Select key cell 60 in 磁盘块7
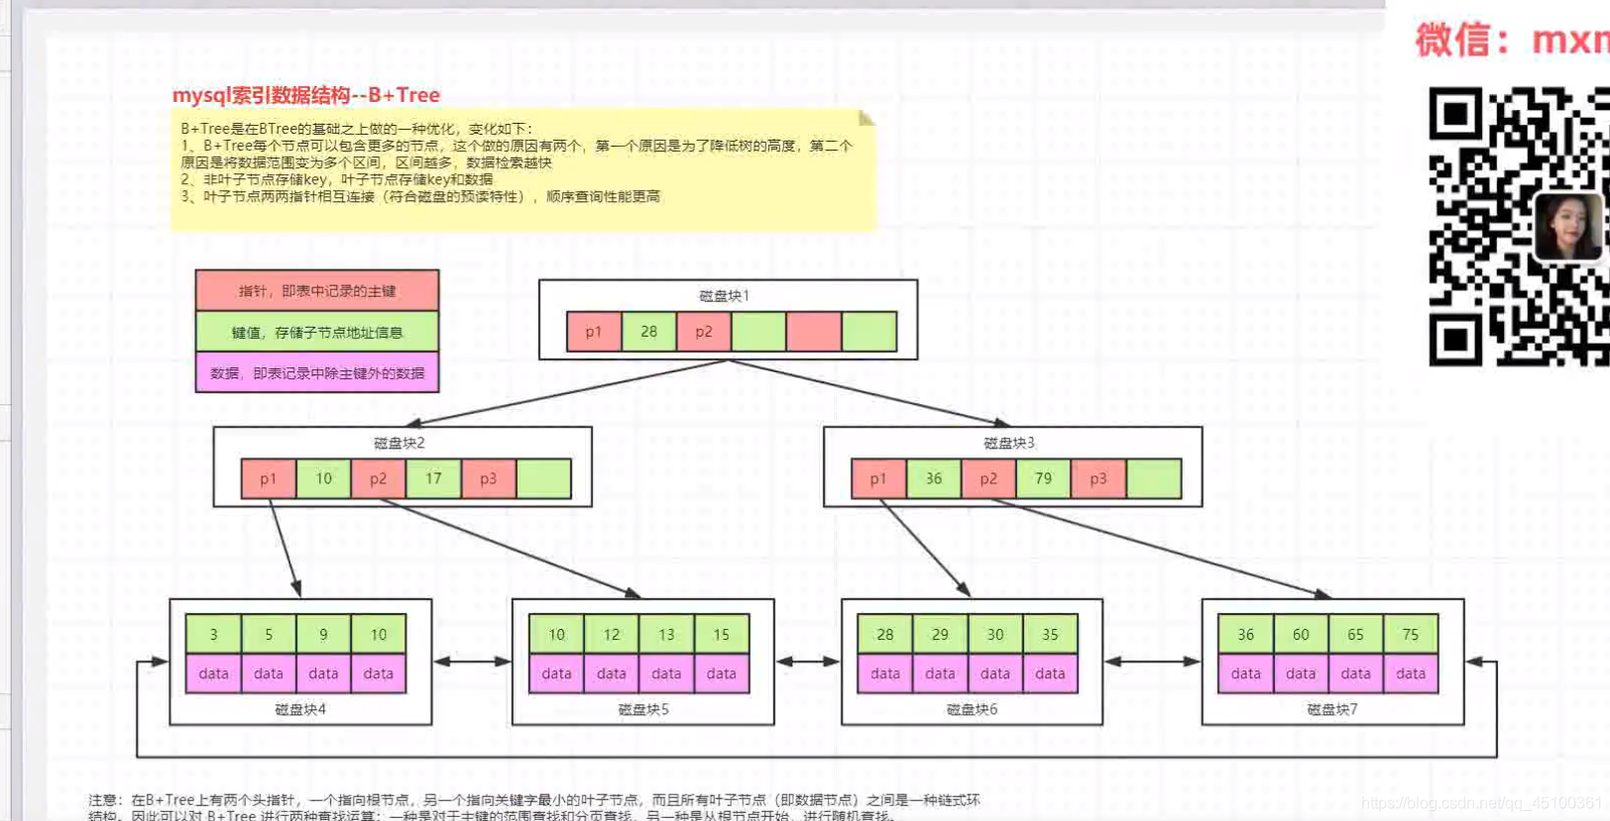Viewport: 1610px width, 821px height. pyautogui.click(x=1301, y=634)
